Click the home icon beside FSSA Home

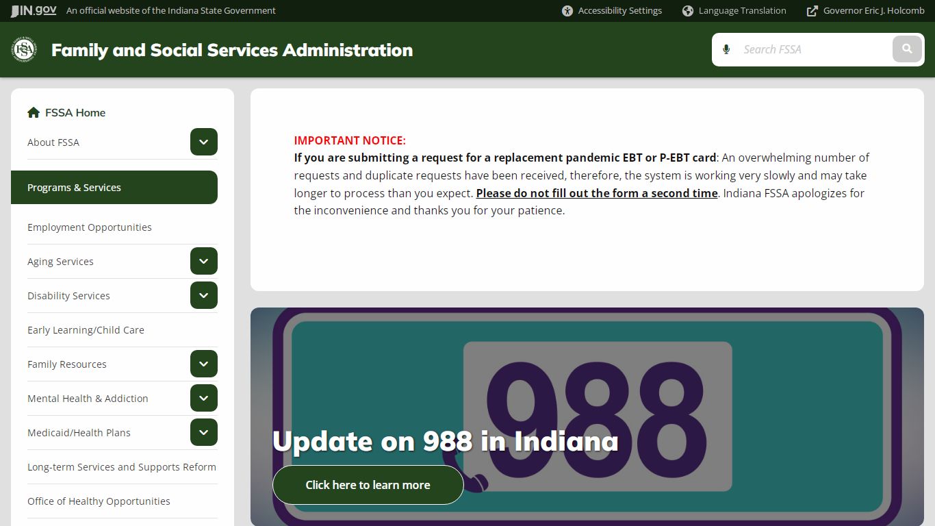point(34,112)
